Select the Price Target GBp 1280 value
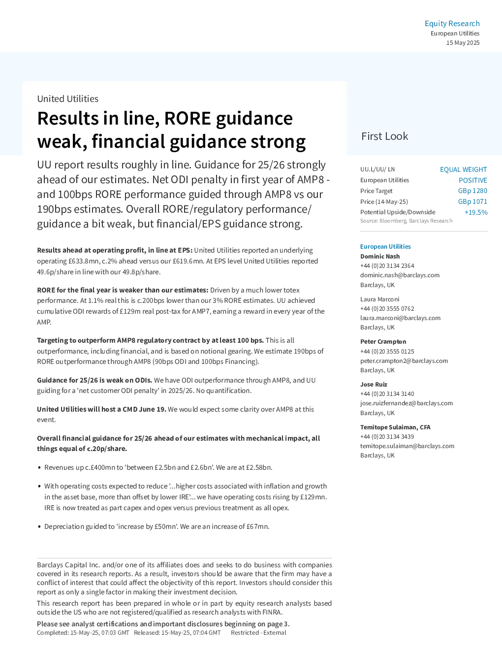The width and height of the screenshot is (502, 650). [472, 191]
